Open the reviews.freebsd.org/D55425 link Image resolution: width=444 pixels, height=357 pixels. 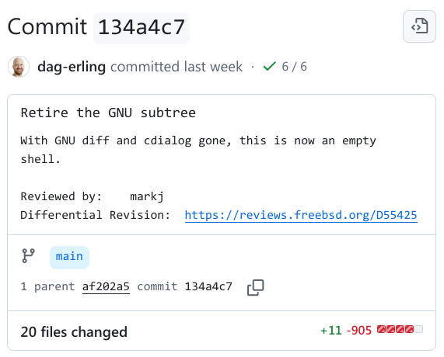[x=301, y=215]
